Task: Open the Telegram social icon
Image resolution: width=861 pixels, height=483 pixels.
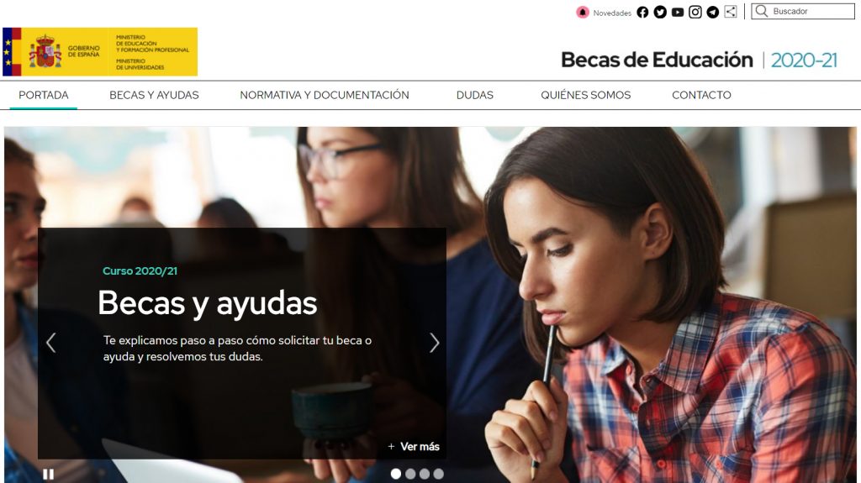Action: 713,12
